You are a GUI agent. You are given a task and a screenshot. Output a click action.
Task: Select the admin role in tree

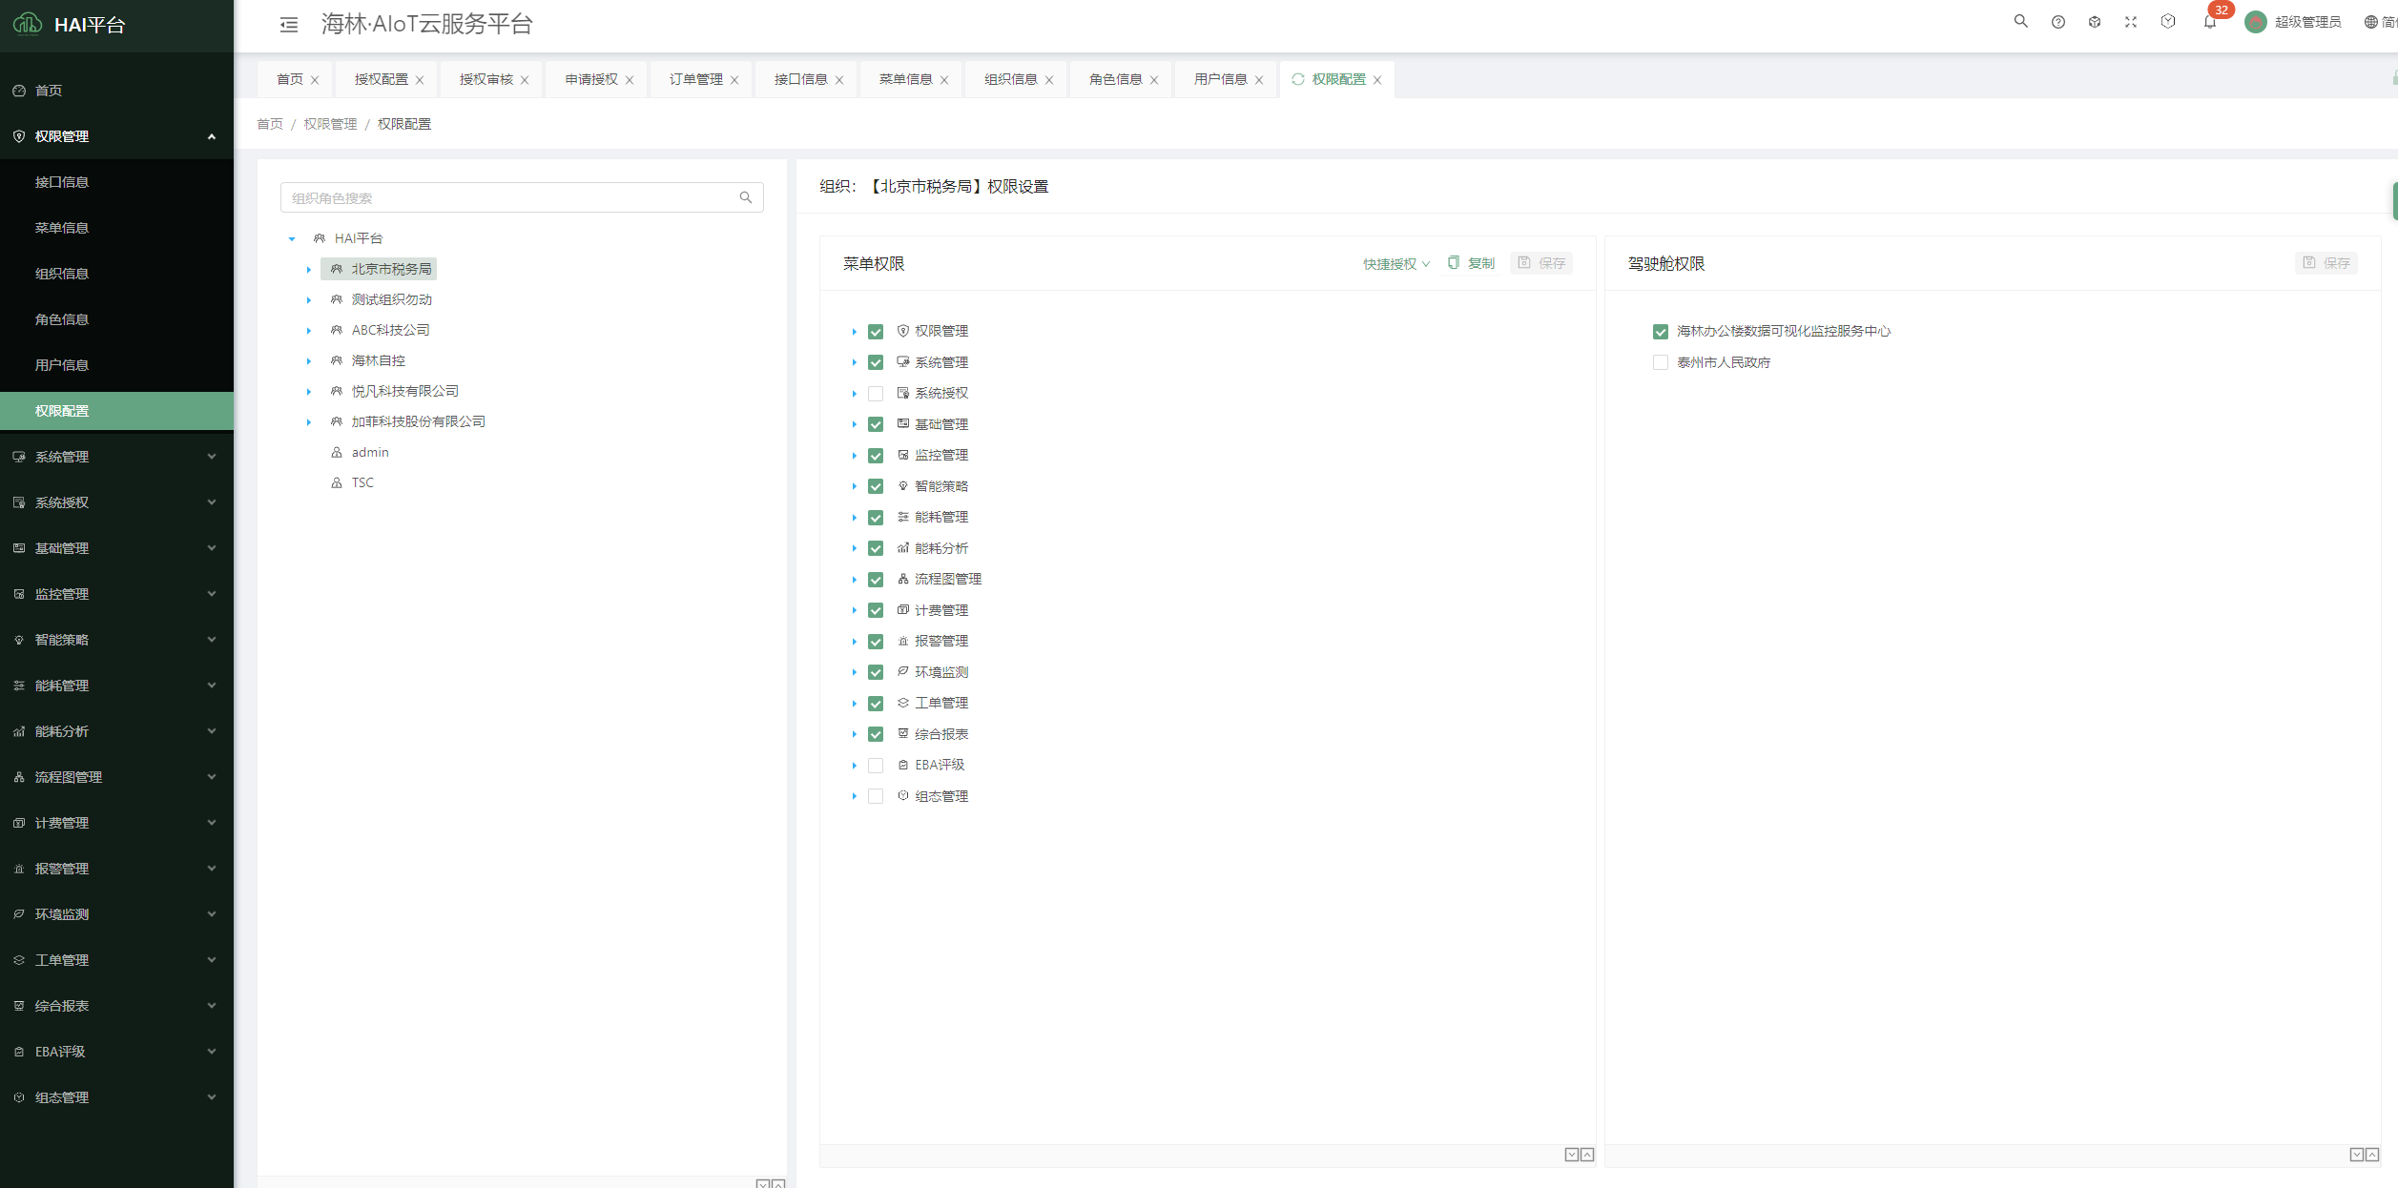coord(369,452)
